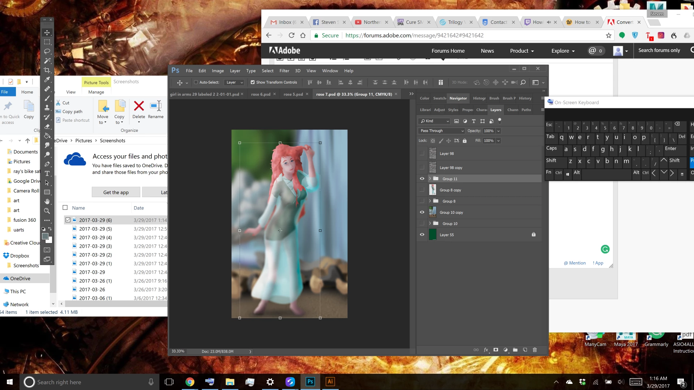
Task: Click the foreground color swatch
Action: click(x=45, y=236)
